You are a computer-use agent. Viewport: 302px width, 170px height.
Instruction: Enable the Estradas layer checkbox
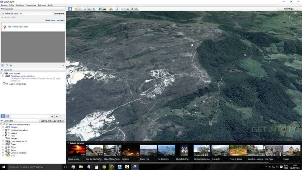(6, 138)
